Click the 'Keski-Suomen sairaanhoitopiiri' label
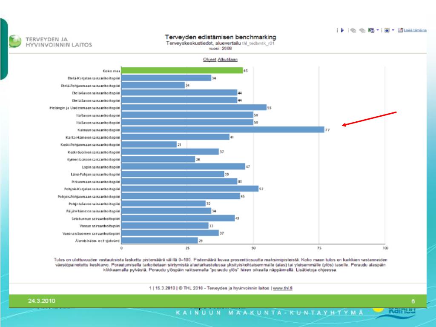This screenshot has height=327, width=436. pos(94,152)
